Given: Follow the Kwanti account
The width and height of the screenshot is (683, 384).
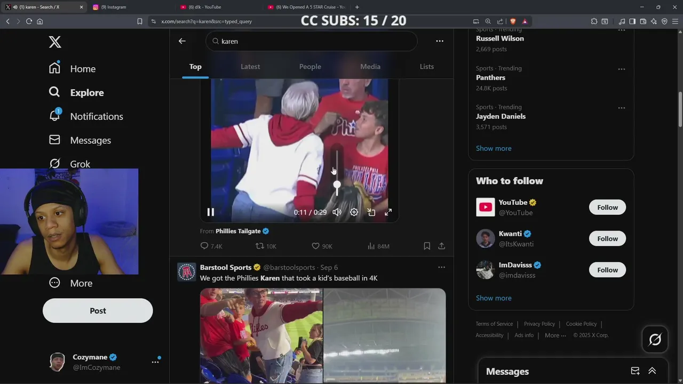Looking at the screenshot, I should click(607, 238).
